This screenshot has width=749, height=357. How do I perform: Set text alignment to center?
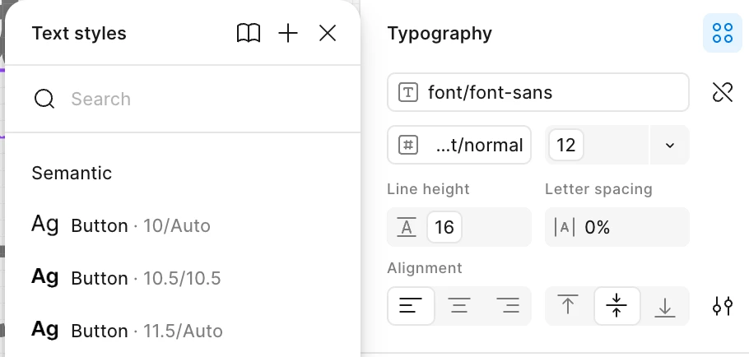click(x=459, y=305)
